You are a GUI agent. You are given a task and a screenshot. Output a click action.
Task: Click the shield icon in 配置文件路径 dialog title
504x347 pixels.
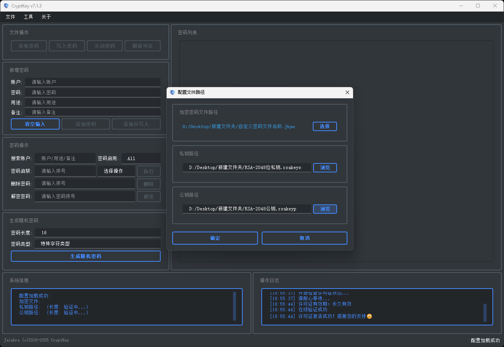point(172,92)
